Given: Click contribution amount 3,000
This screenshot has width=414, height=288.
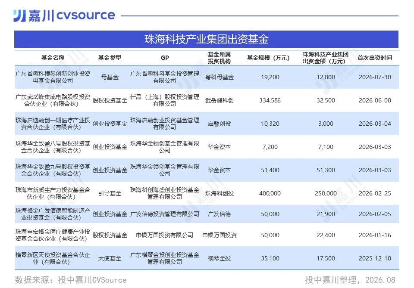Looking at the screenshot, I should tap(326, 124).
